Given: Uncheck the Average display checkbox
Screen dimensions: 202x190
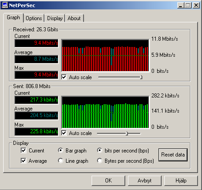Looking at the screenshot, I should (23, 161).
